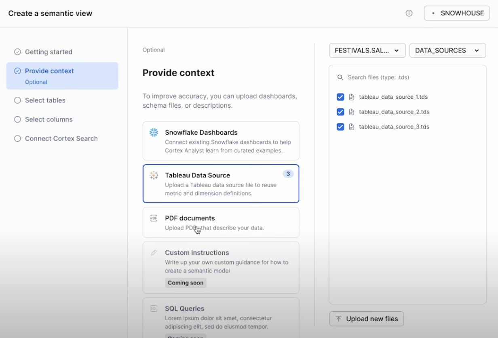Click the info icon in the header

pos(409,13)
